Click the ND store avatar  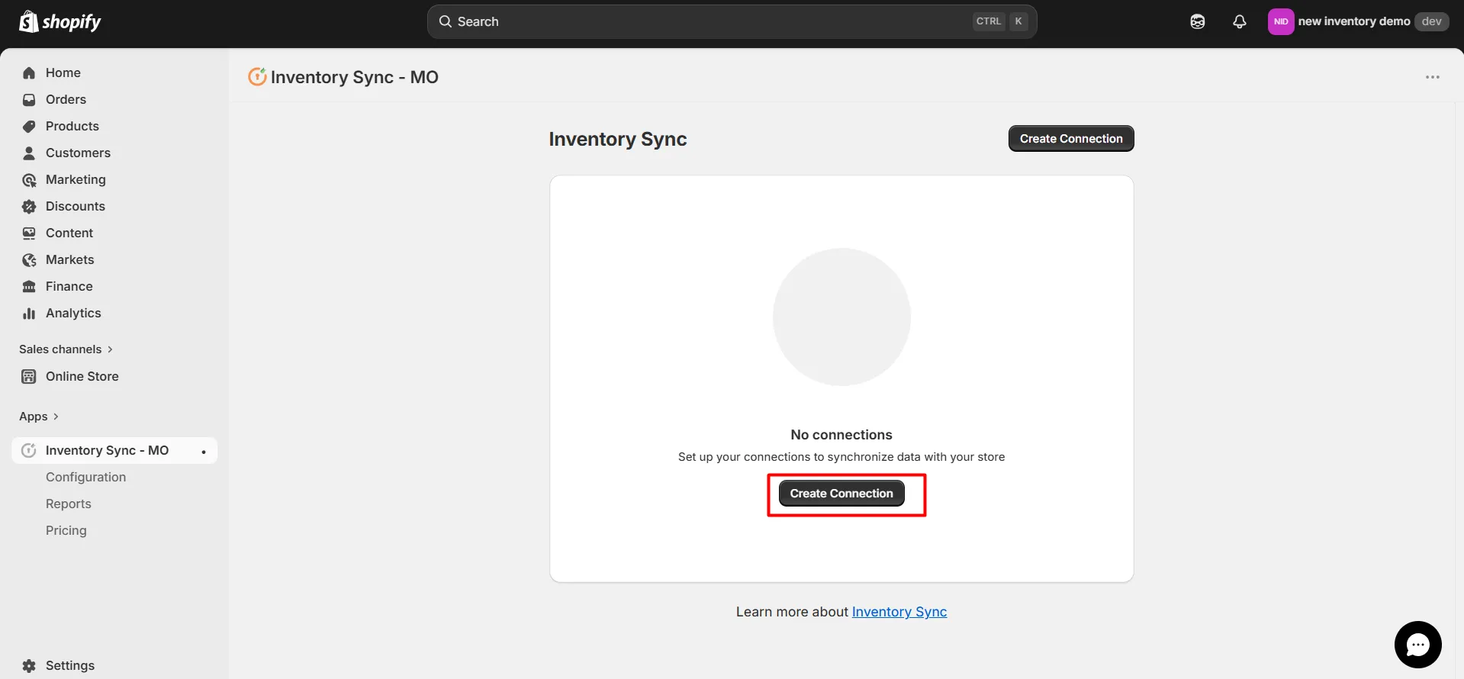click(1281, 21)
